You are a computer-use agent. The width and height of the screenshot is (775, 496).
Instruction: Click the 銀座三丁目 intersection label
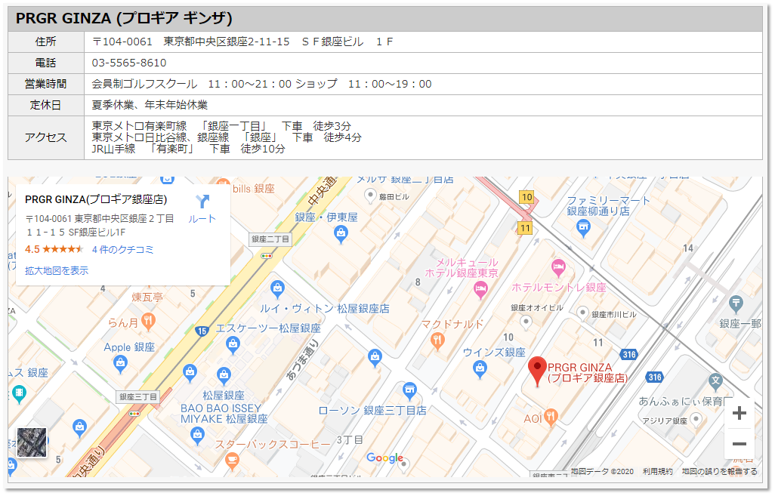[x=138, y=396]
